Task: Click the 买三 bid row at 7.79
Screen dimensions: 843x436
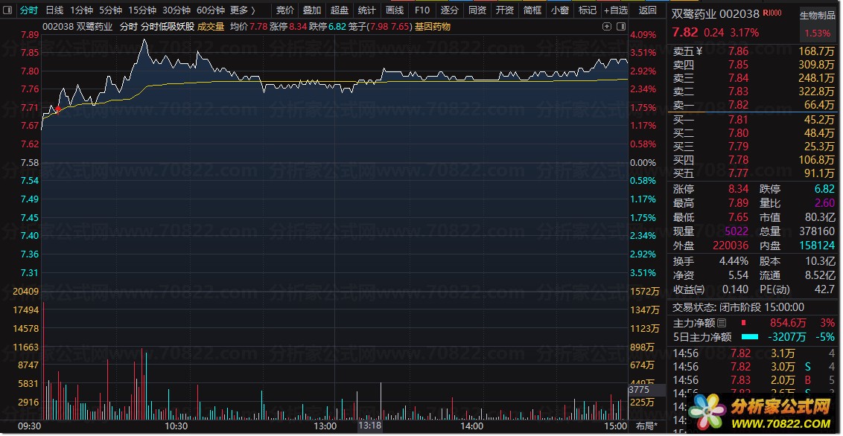Action: click(754, 147)
